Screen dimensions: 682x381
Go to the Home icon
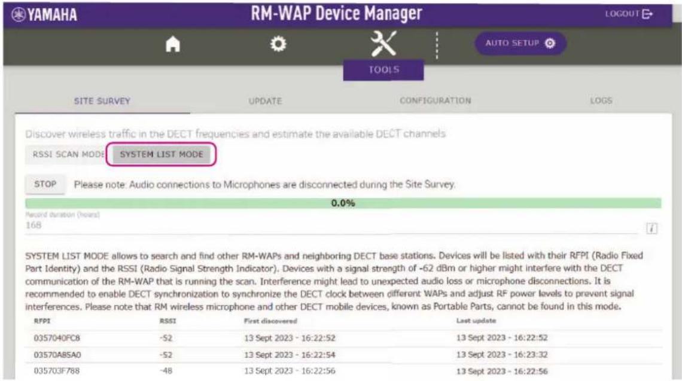click(173, 44)
